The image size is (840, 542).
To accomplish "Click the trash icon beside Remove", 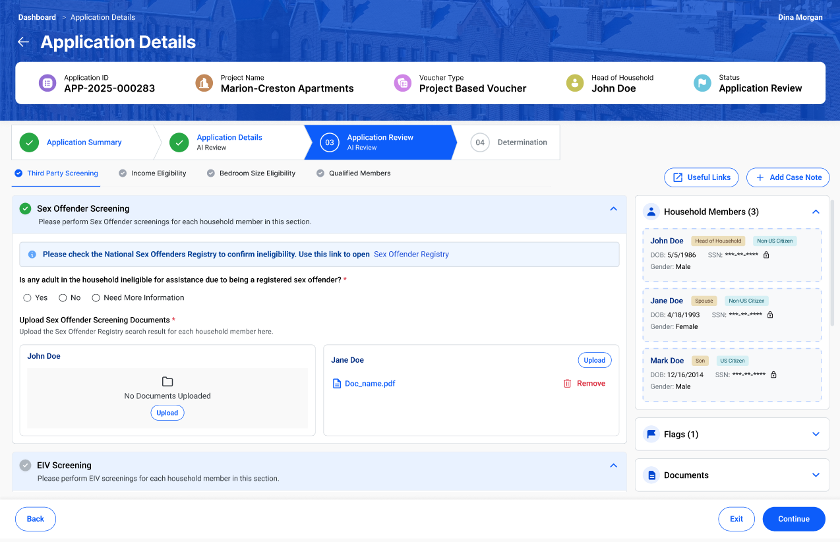I will tap(567, 383).
